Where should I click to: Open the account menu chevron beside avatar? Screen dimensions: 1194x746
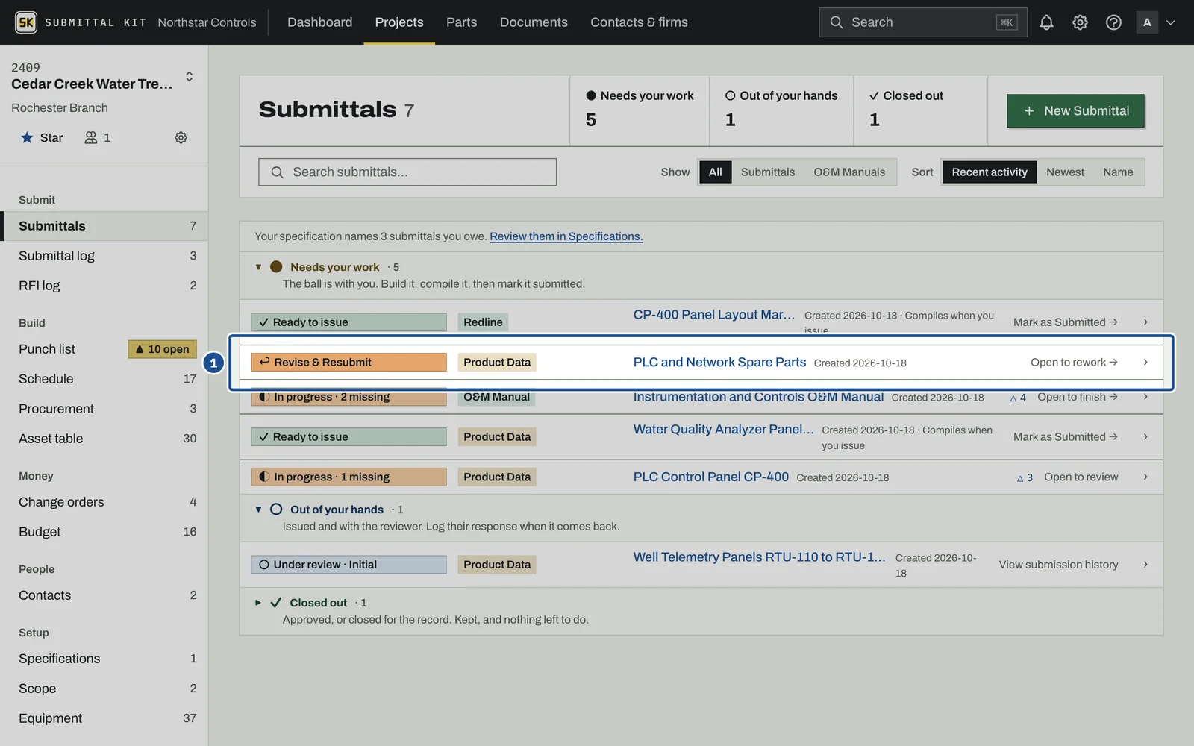1171,22
